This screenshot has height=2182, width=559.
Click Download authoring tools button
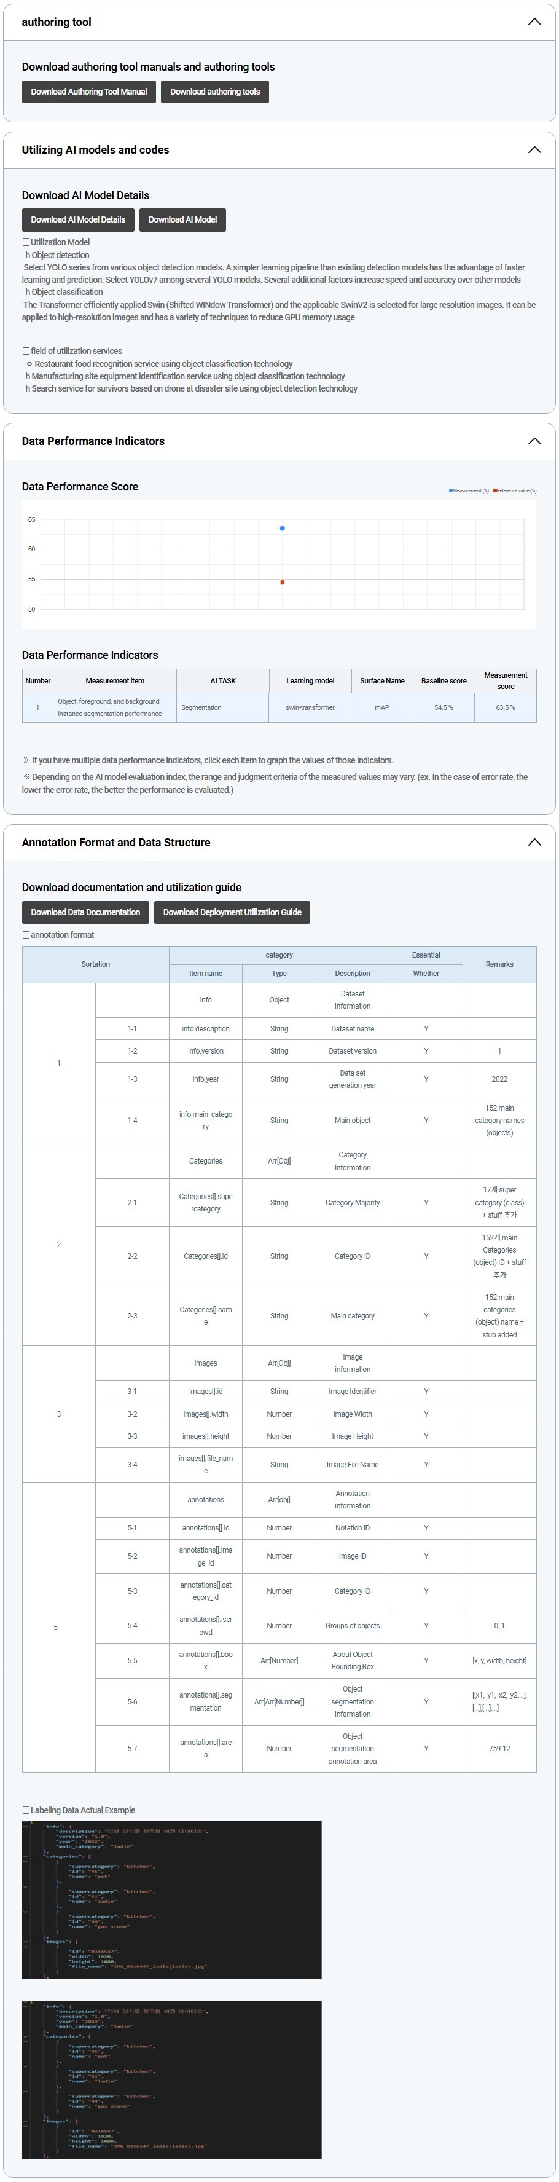(215, 92)
